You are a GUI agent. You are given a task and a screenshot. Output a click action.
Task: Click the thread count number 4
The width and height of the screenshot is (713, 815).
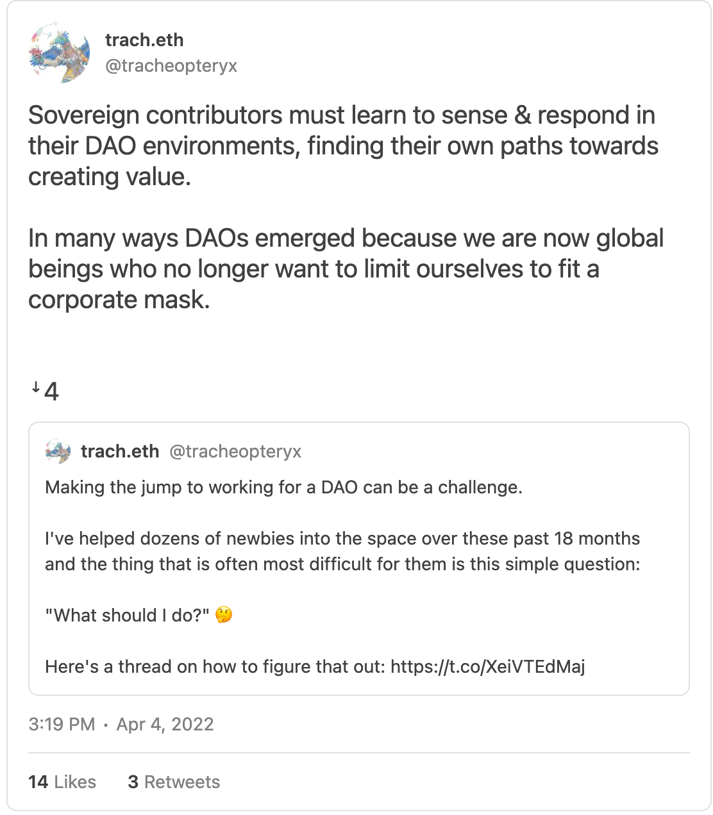[52, 391]
